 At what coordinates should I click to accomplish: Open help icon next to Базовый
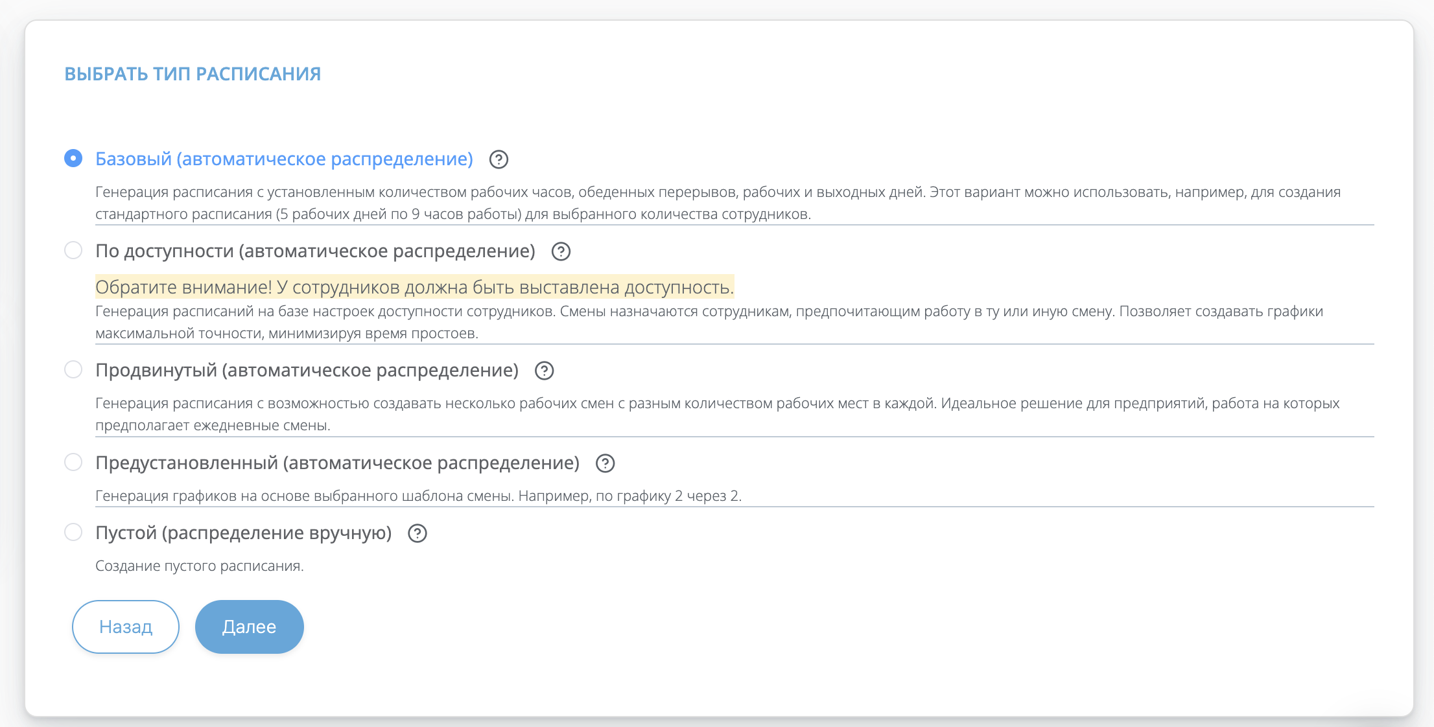tap(499, 159)
